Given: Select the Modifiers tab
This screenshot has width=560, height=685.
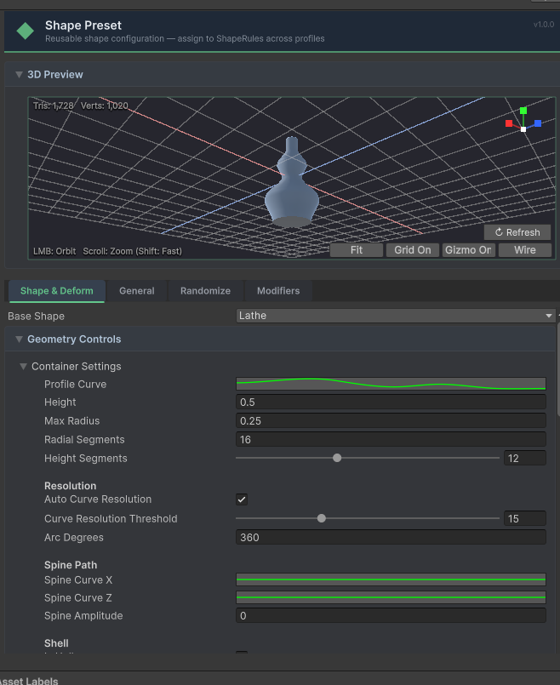Looking at the screenshot, I should 278,291.
